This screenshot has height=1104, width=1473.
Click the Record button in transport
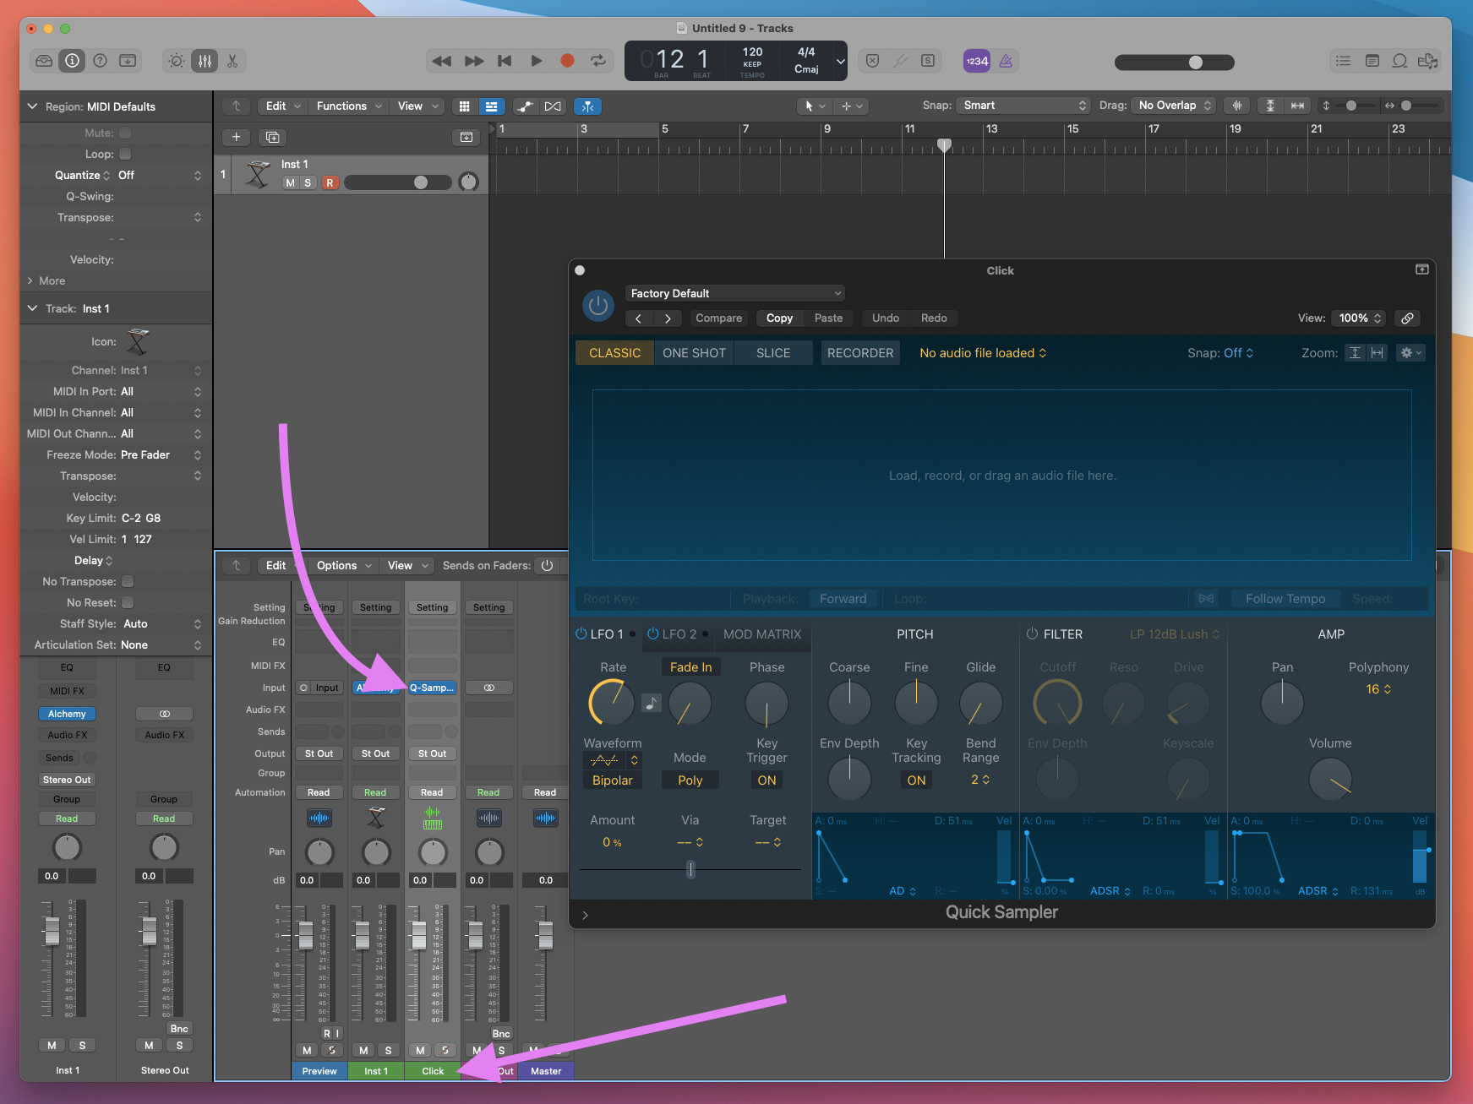click(x=567, y=61)
